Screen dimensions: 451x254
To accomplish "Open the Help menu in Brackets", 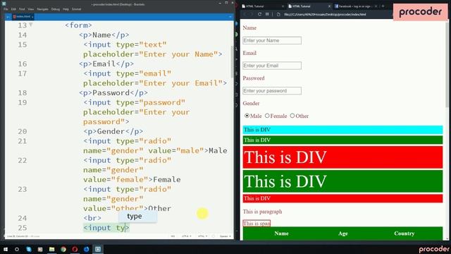I will 66,9.
